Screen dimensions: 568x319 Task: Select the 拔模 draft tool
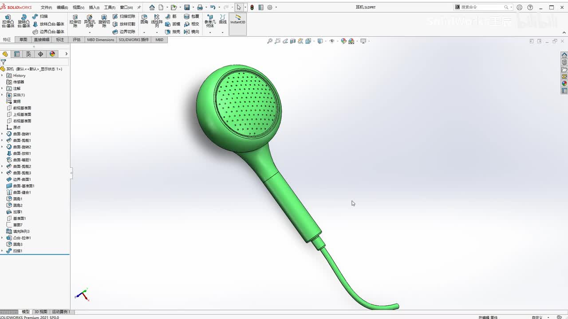tap(173, 24)
